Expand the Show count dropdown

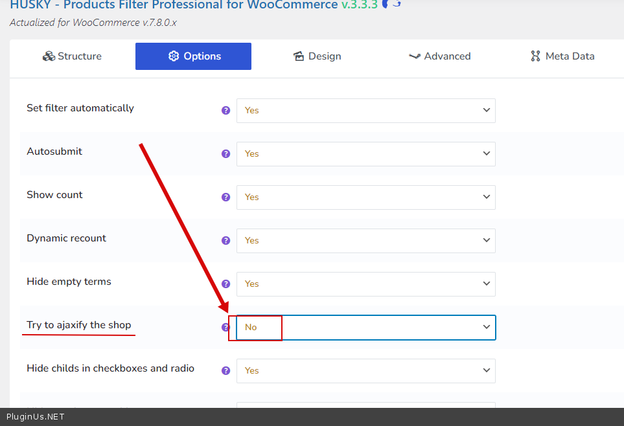(x=365, y=197)
